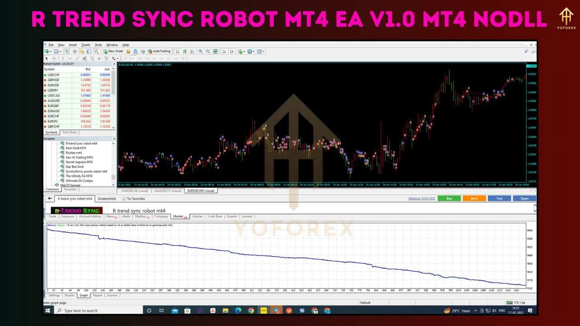Screen dimensions: 580x326
Task: Select the text A tool
Action: click(x=99, y=58)
